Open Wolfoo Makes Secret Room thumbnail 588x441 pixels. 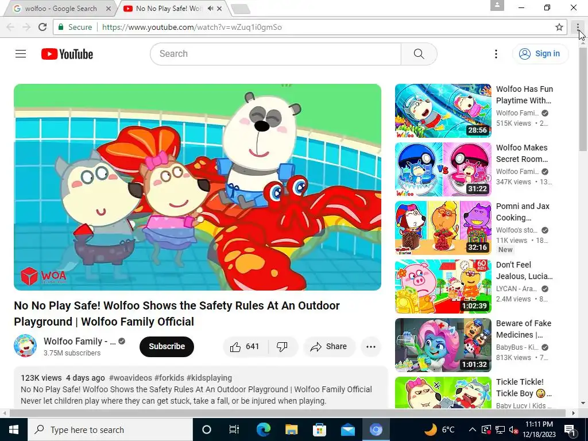[x=443, y=169]
